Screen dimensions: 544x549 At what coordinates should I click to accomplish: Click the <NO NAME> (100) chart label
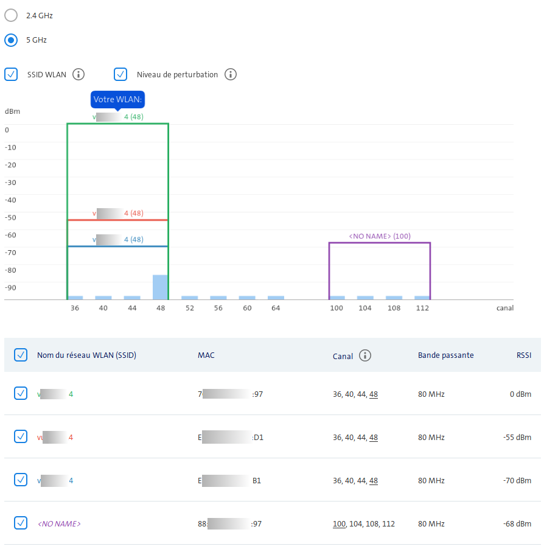379,236
